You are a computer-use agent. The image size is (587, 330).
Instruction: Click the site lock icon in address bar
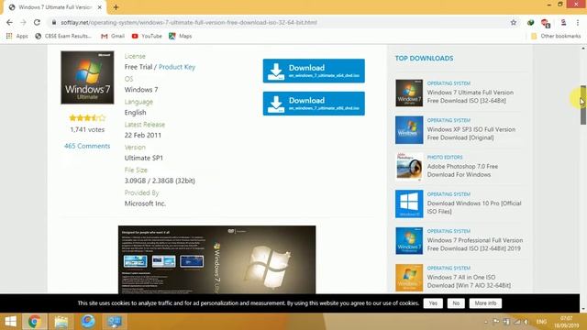pyautogui.click(x=54, y=22)
